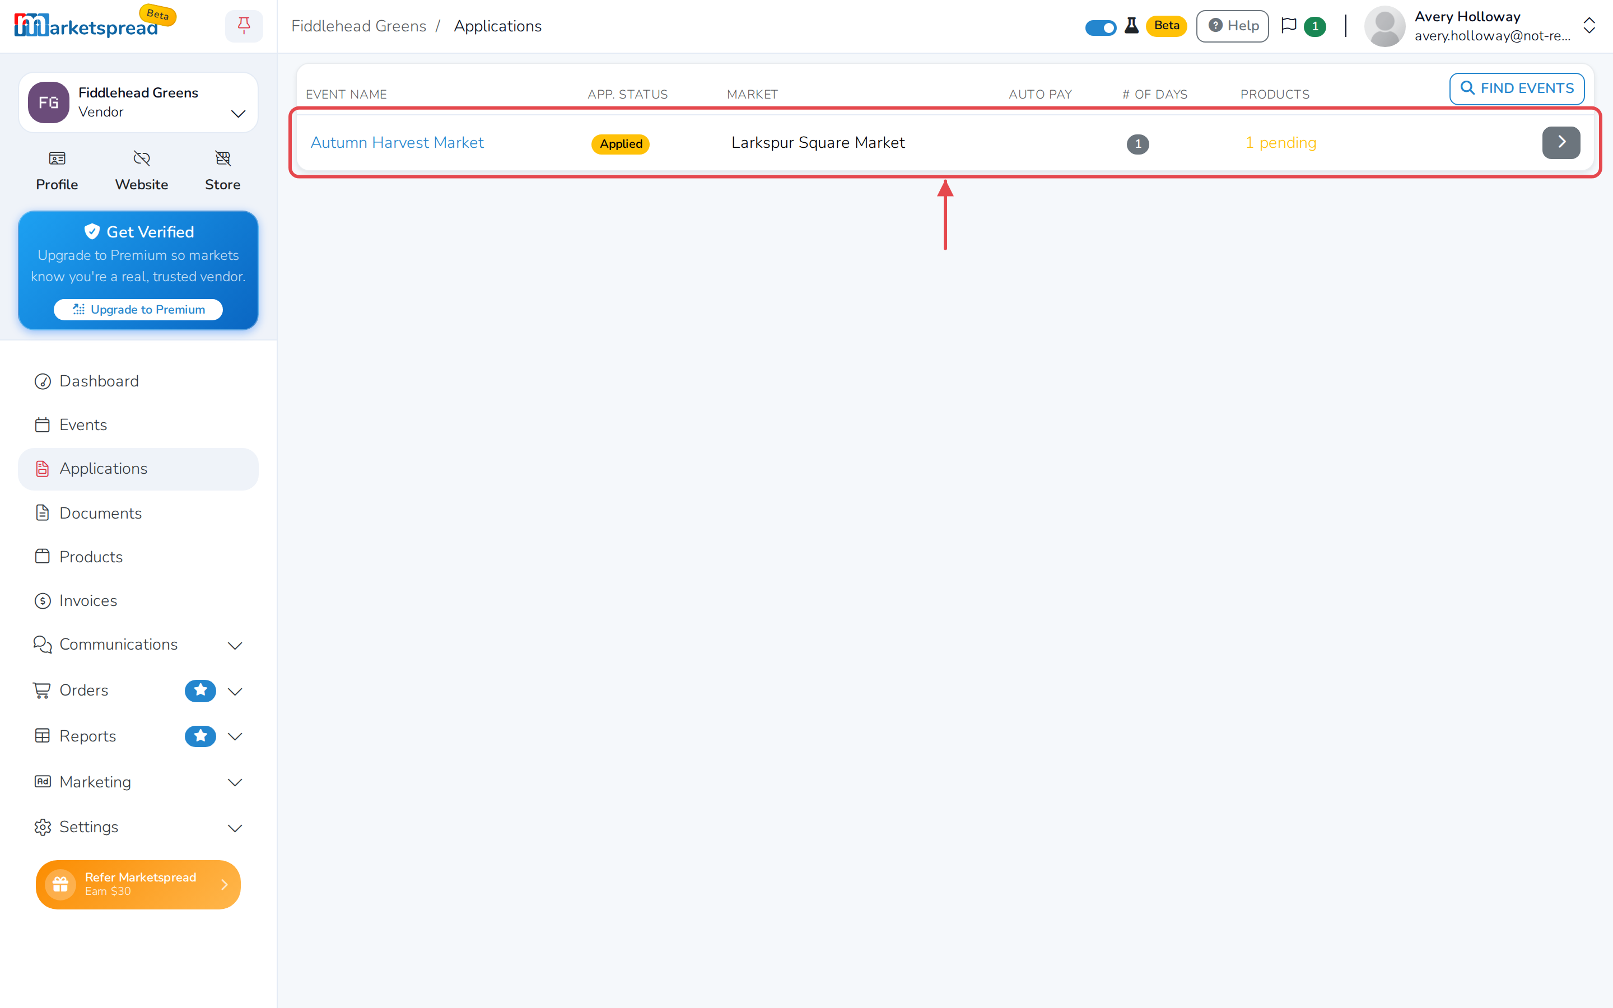Click the 1 pending products text
The image size is (1613, 1008).
pos(1280,143)
